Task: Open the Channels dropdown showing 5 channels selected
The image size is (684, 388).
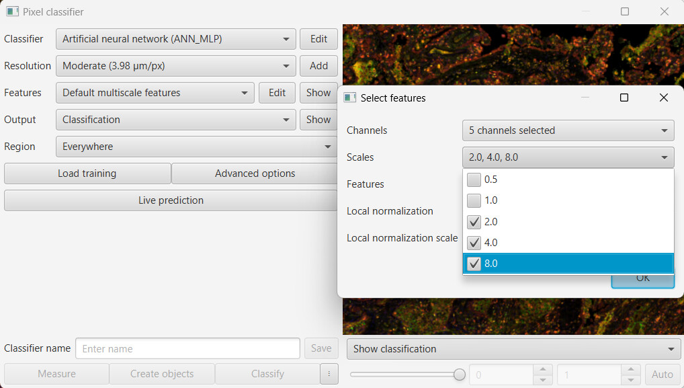Action: 568,130
